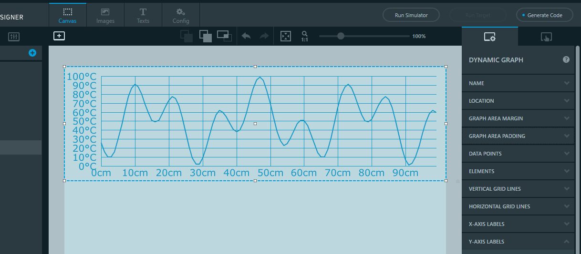The image size is (581, 254).
Task: Click the bring forward icon
Action: [x=206, y=37]
